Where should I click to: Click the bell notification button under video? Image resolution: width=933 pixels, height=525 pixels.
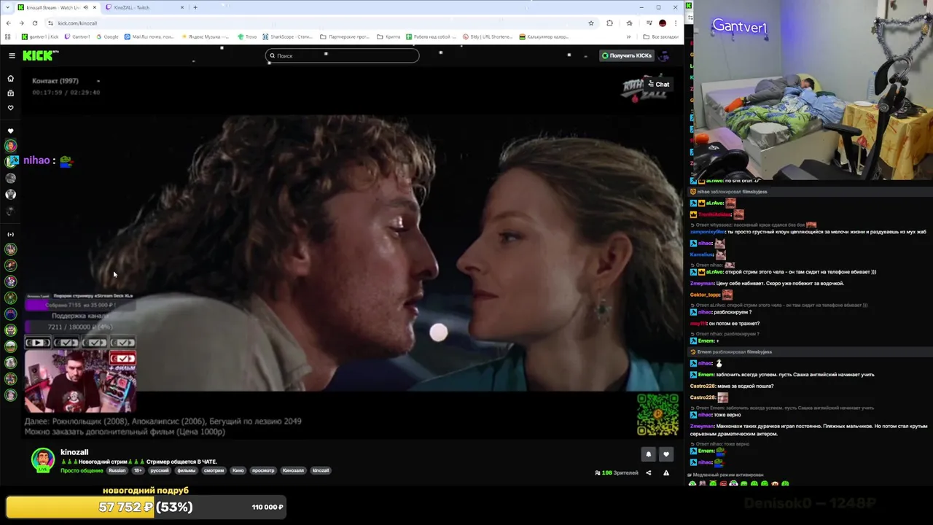click(648, 454)
